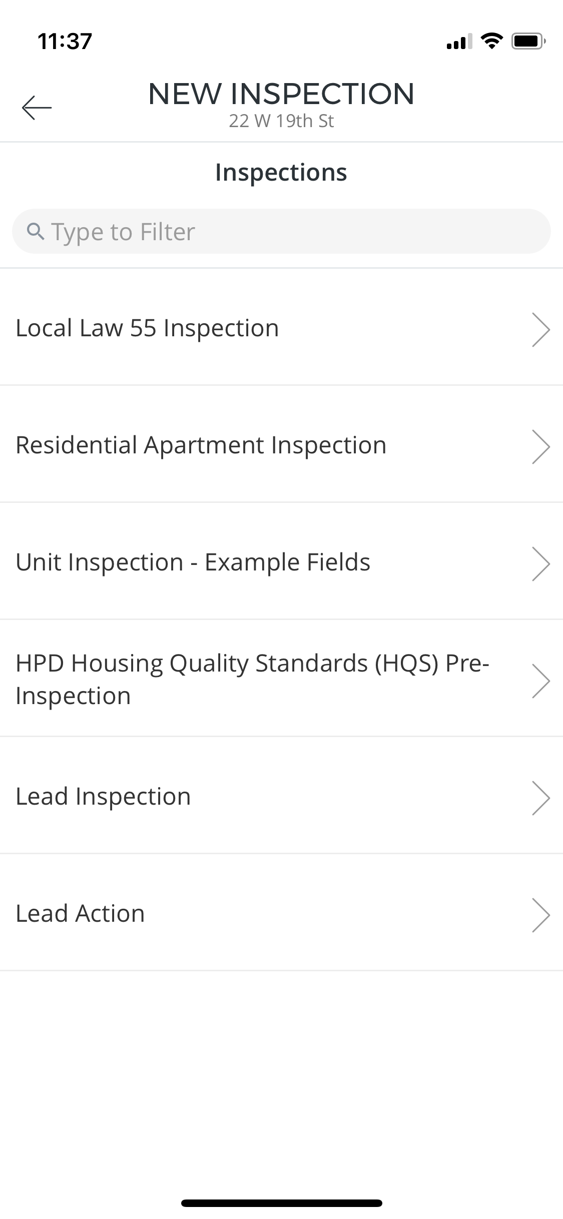Viewport: 563px width, 1219px height.
Task: Tap the 22 W 19th St address
Action: coord(281,121)
